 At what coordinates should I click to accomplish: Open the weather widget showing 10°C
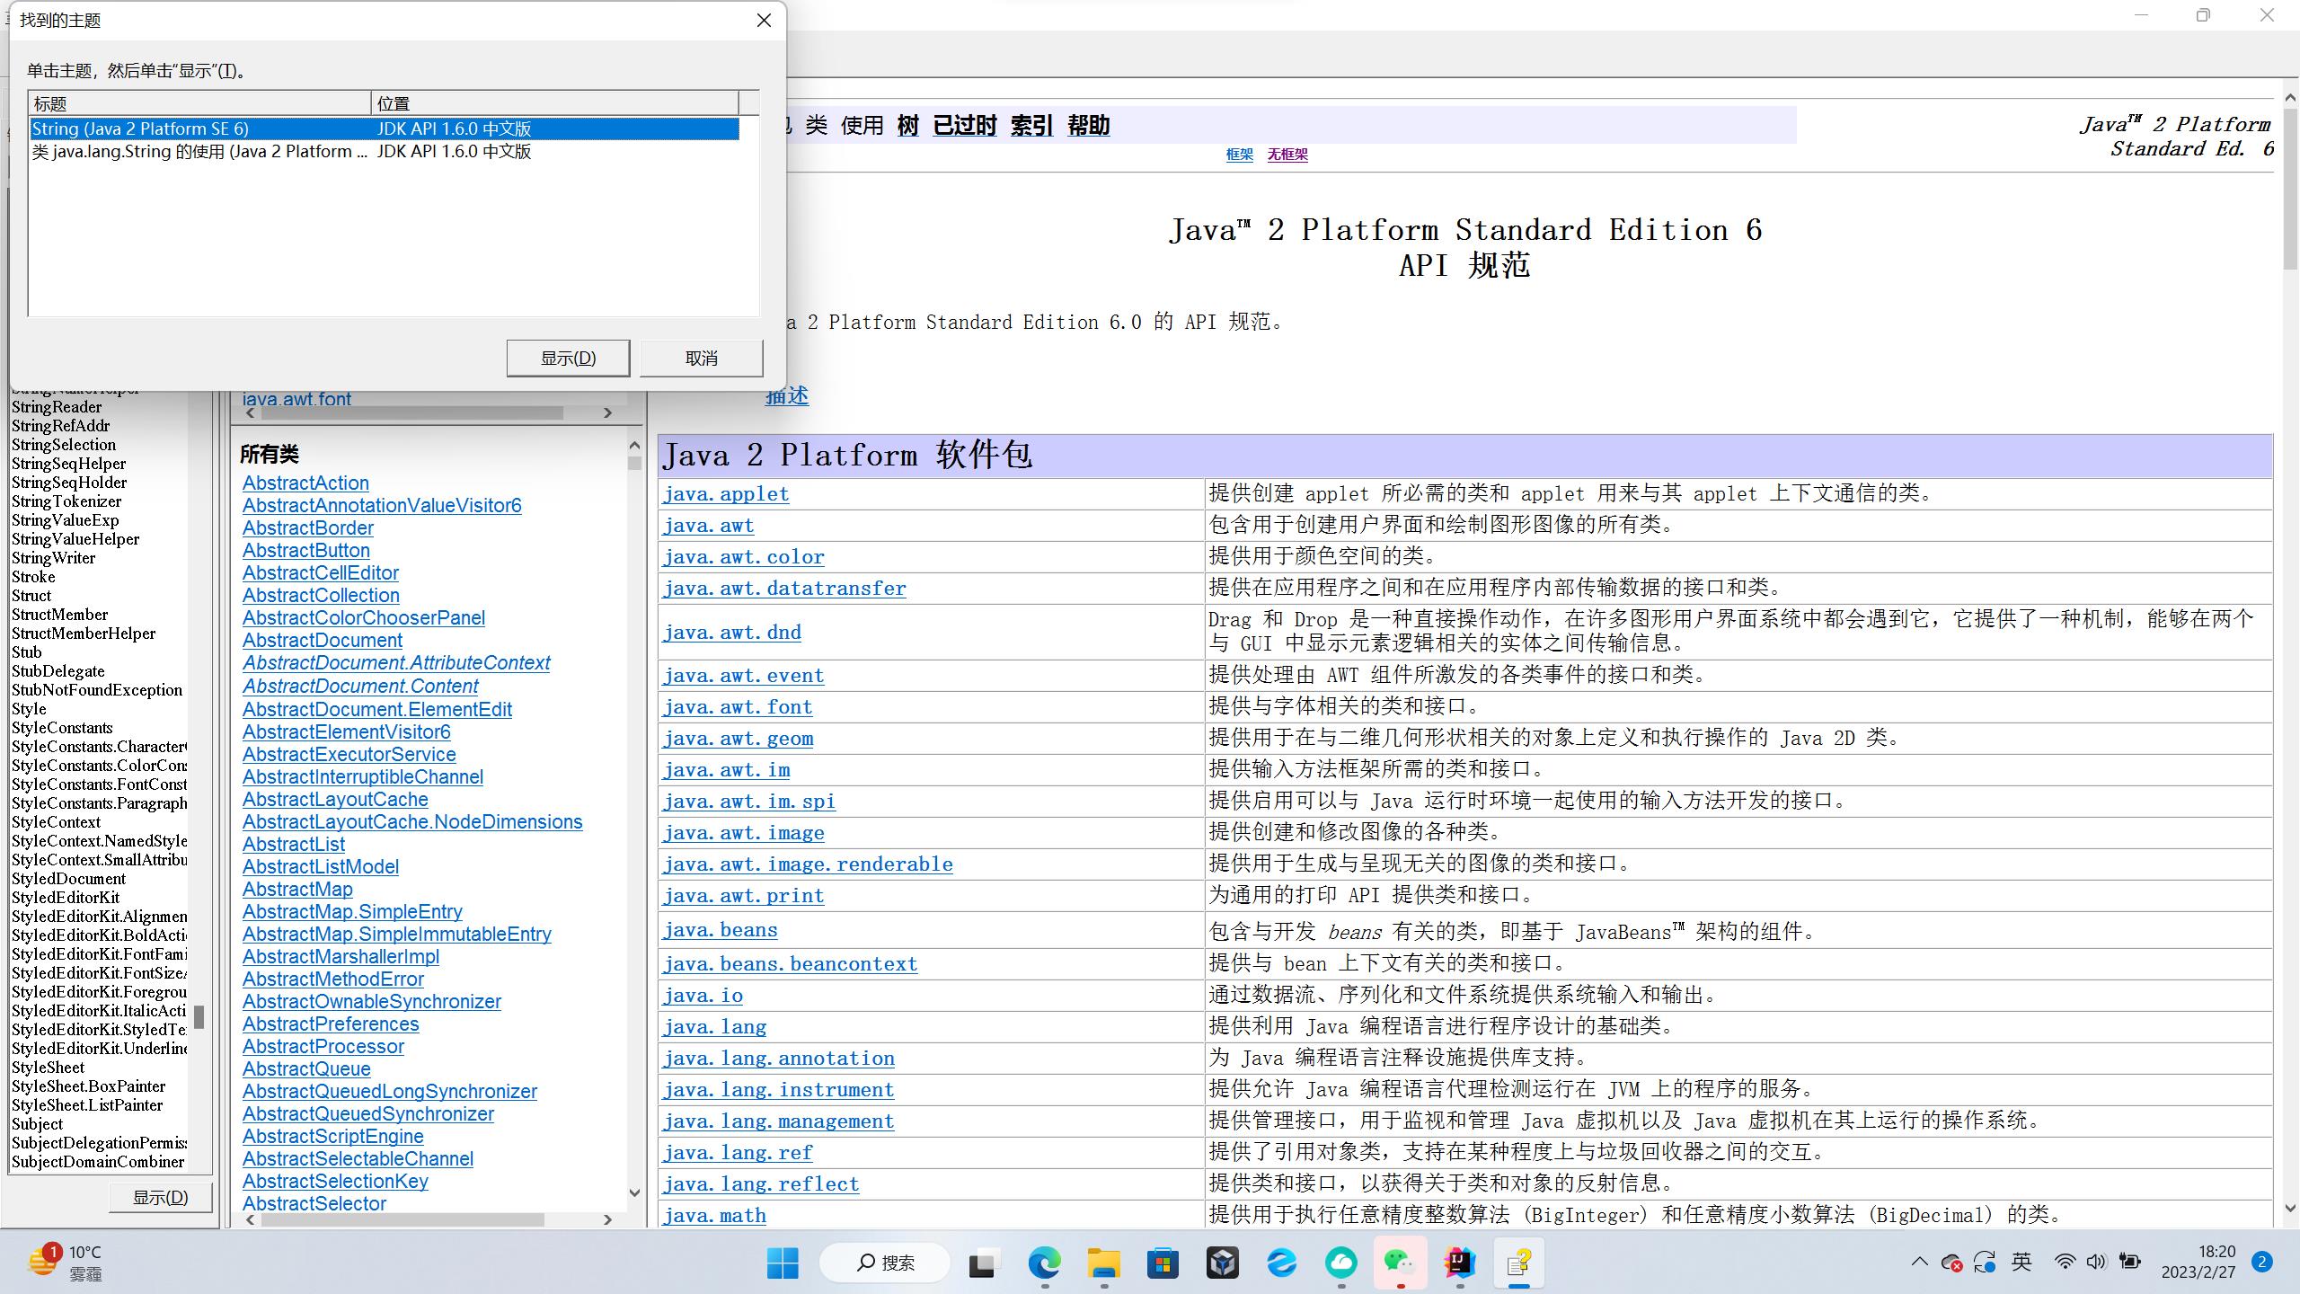[x=66, y=1263]
